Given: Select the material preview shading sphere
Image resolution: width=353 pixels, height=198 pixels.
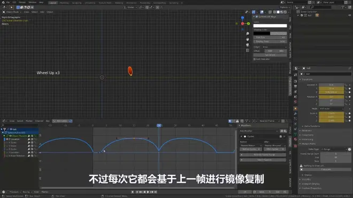Looking at the screenshot, I should [281, 12].
